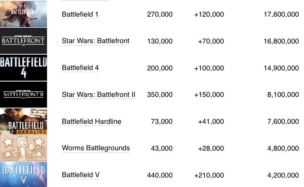Open the Battlefield 1 title link
Image resolution: width=304 pixels, height=187 pixels.
pos(80,15)
